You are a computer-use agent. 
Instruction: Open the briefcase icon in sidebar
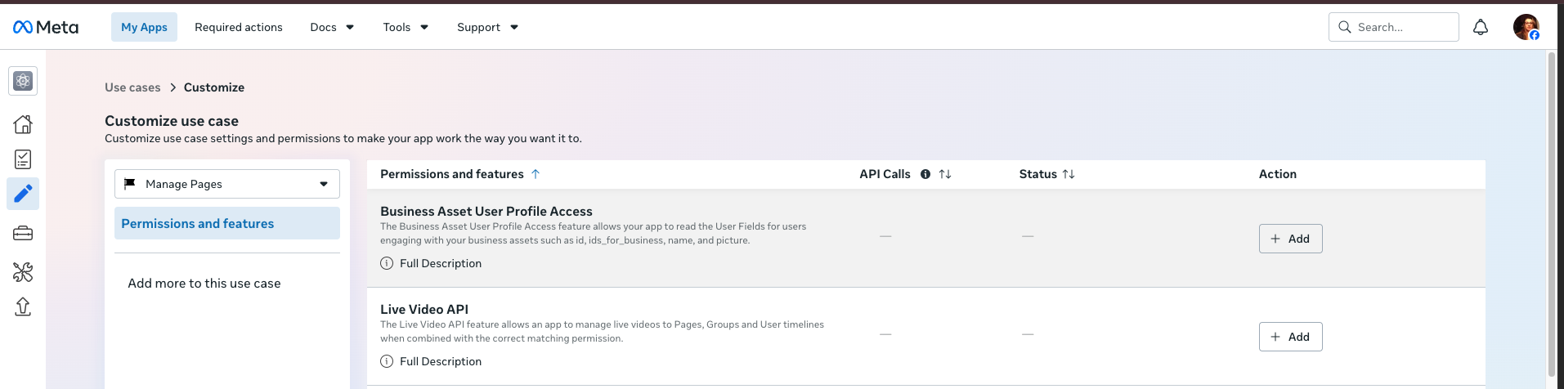tap(23, 234)
